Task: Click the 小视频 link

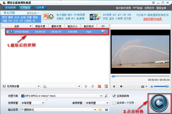Action: click(x=119, y=18)
